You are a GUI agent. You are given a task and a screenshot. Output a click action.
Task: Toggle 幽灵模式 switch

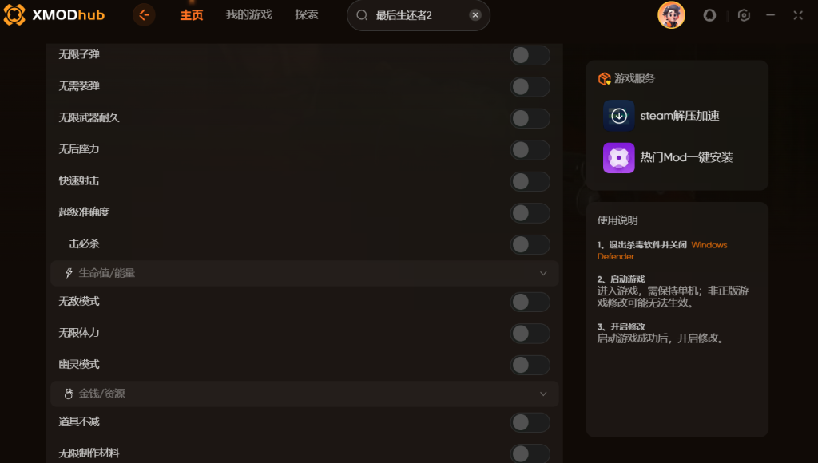pyautogui.click(x=530, y=365)
